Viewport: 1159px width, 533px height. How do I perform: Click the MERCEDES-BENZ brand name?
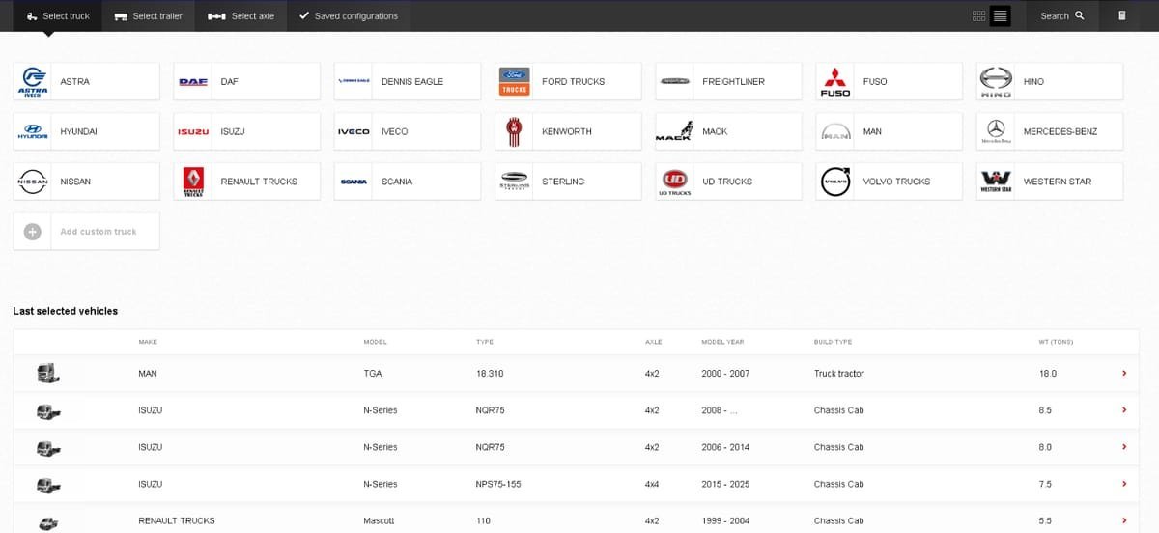tap(1060, 131)
